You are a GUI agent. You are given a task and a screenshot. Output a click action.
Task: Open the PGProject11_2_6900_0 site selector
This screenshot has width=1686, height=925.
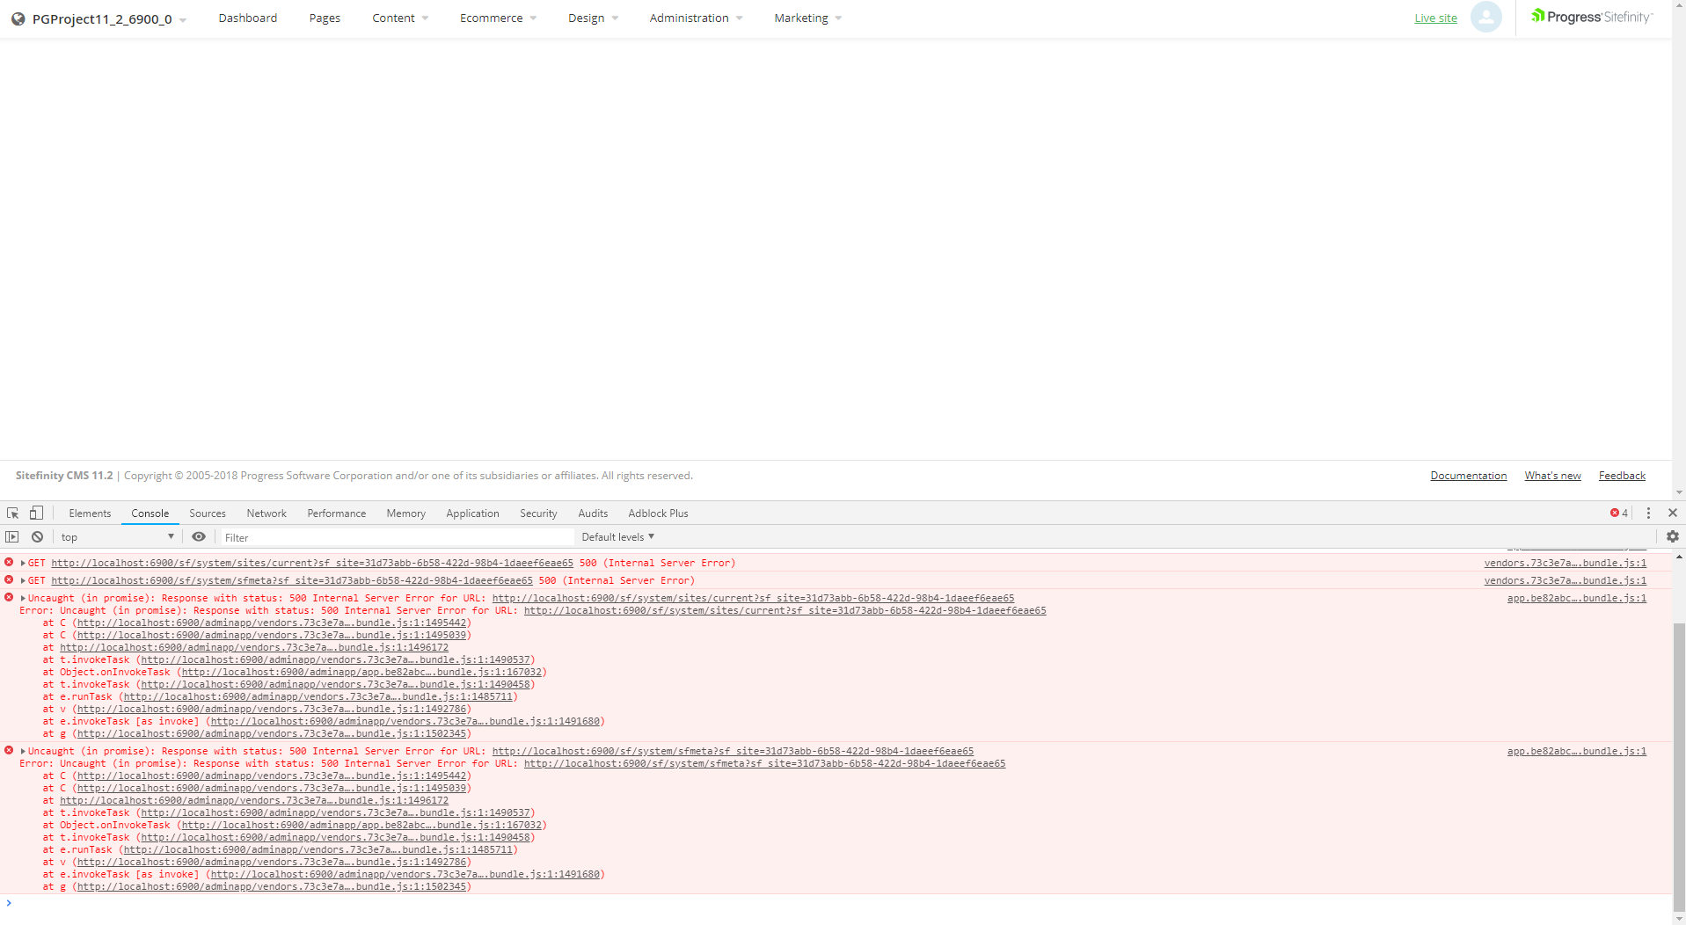tap(109, 18)
